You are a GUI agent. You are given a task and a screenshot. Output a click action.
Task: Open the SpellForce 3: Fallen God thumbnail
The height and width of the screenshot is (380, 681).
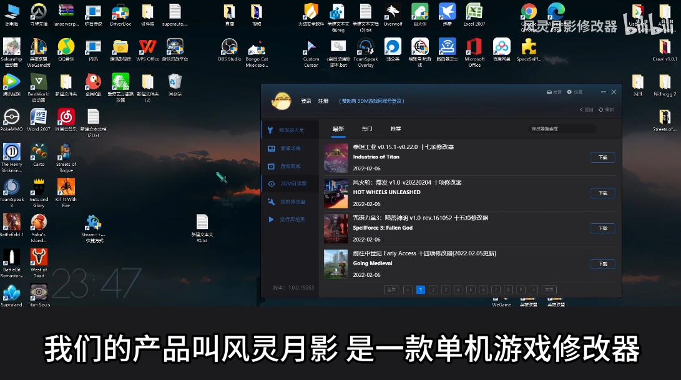335,228
